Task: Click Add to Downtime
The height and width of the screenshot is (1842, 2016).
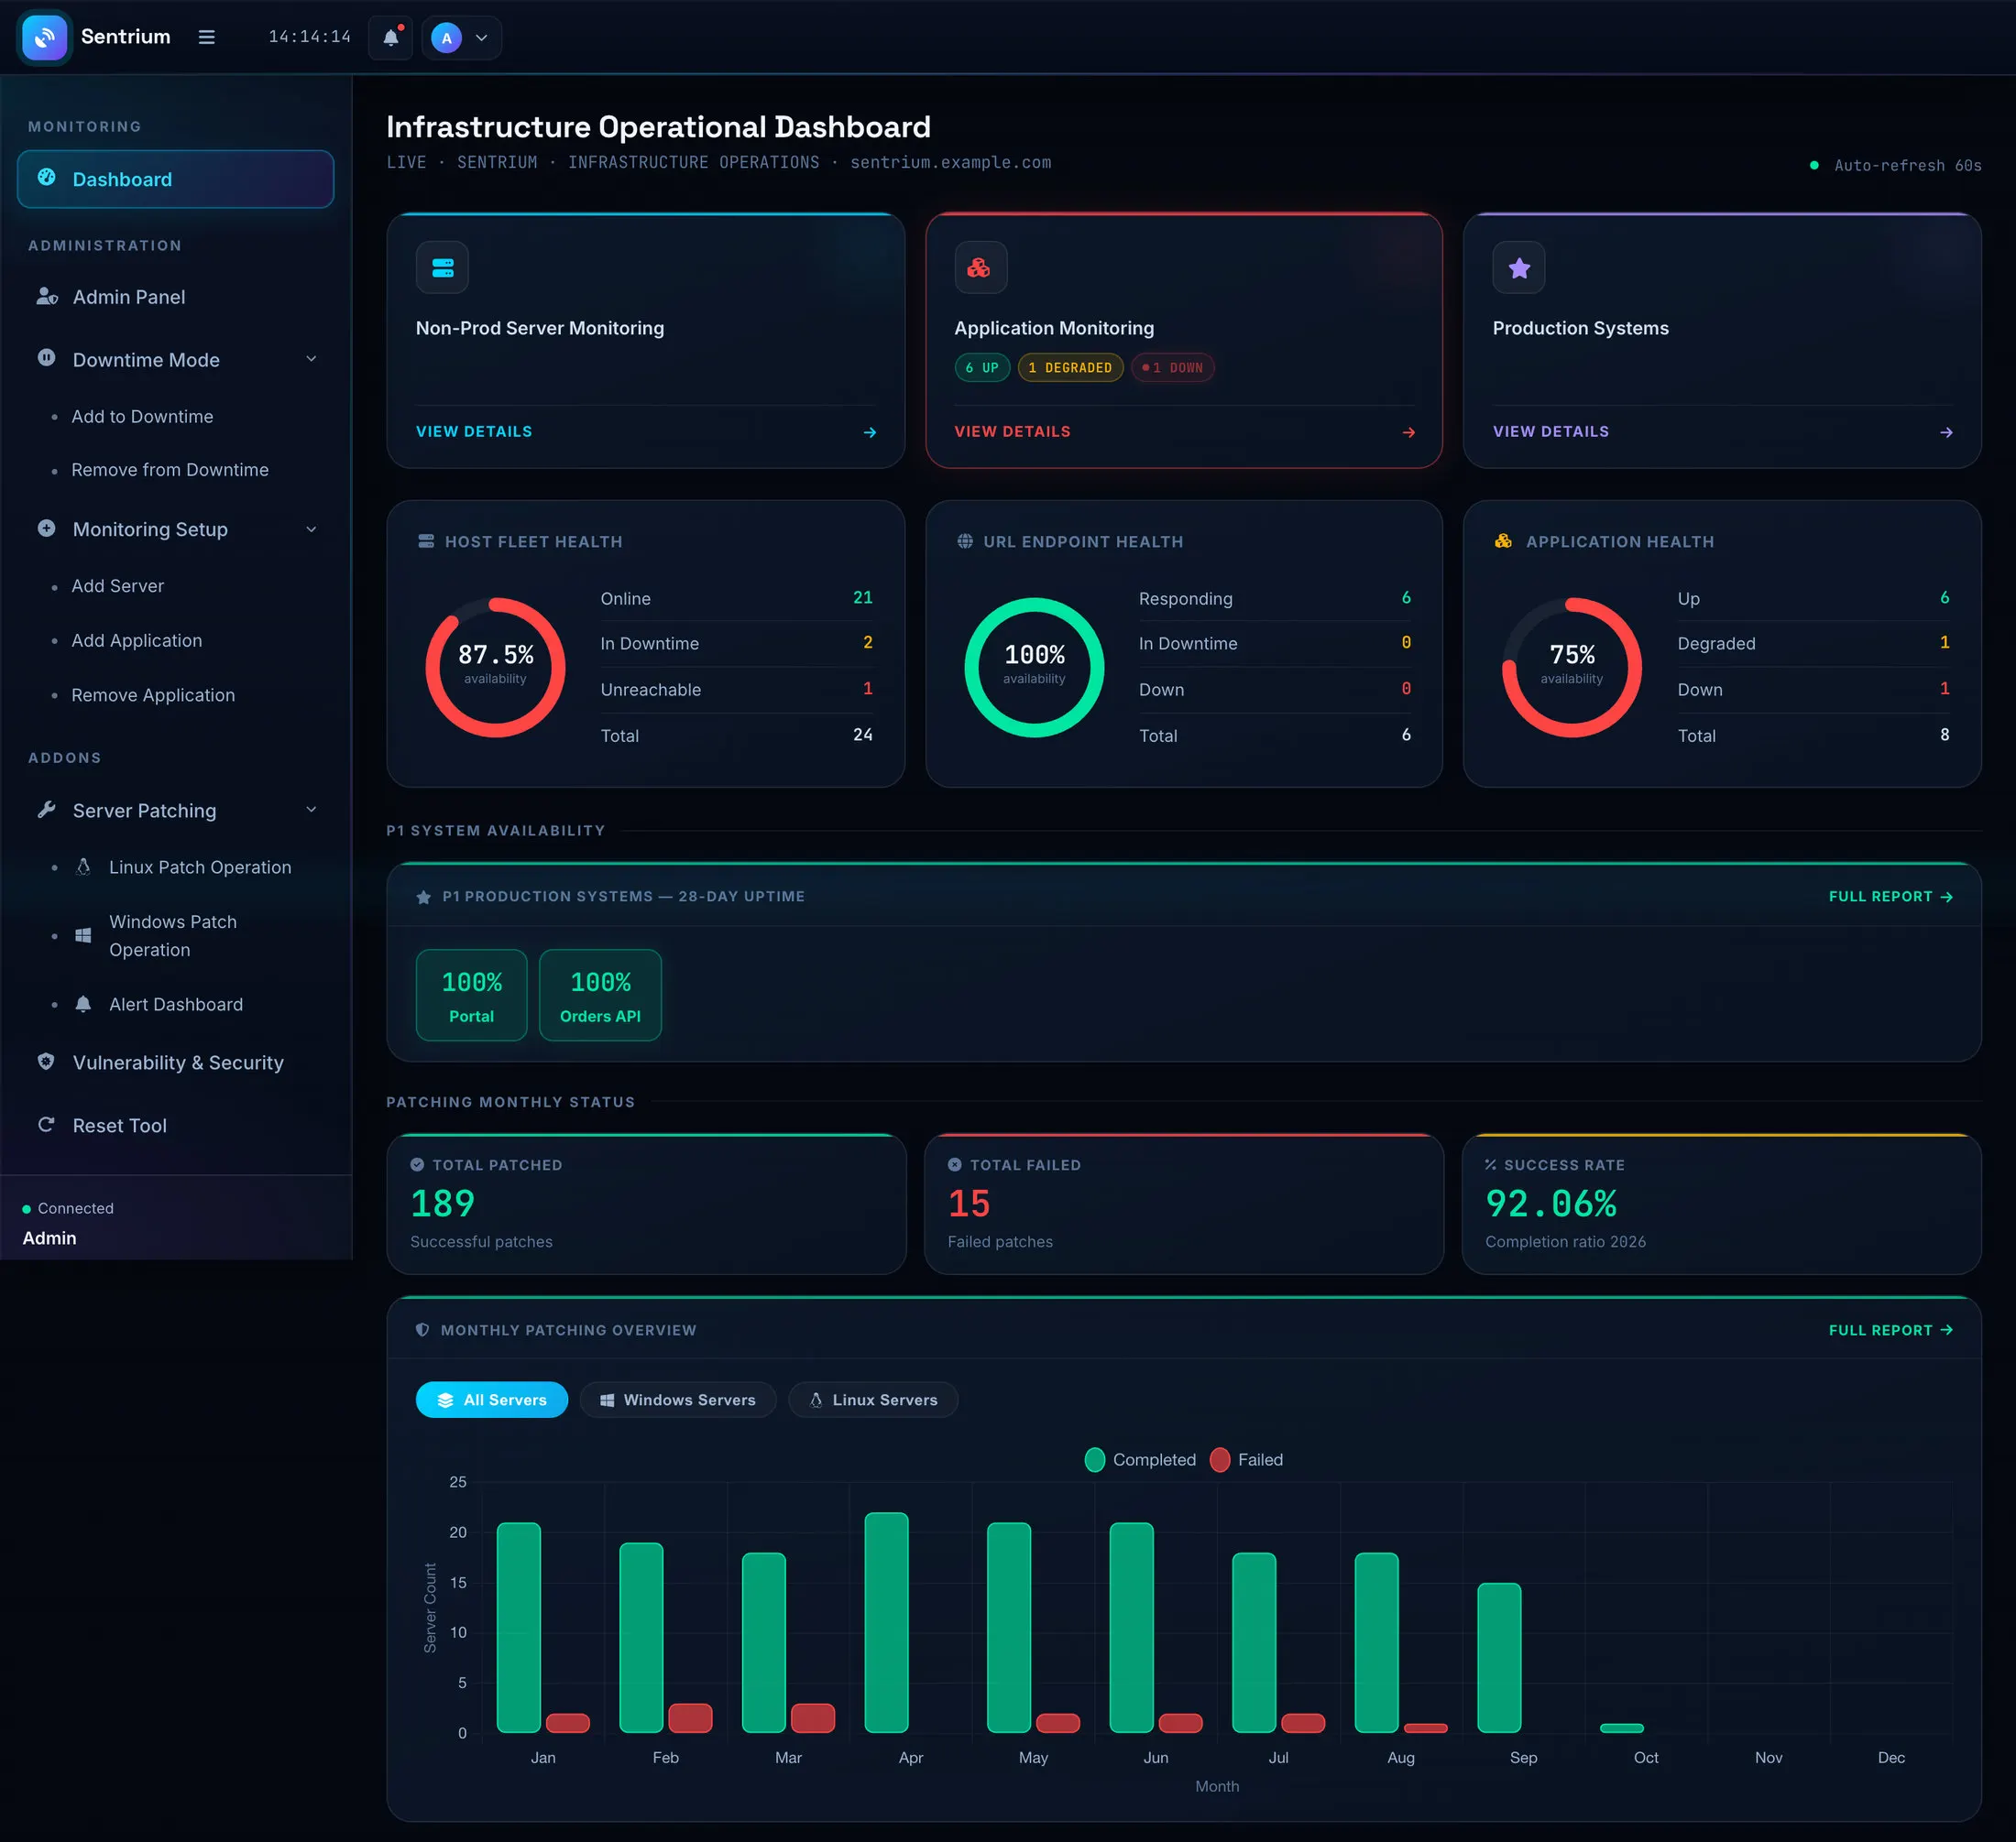Action: coord(142,416)
